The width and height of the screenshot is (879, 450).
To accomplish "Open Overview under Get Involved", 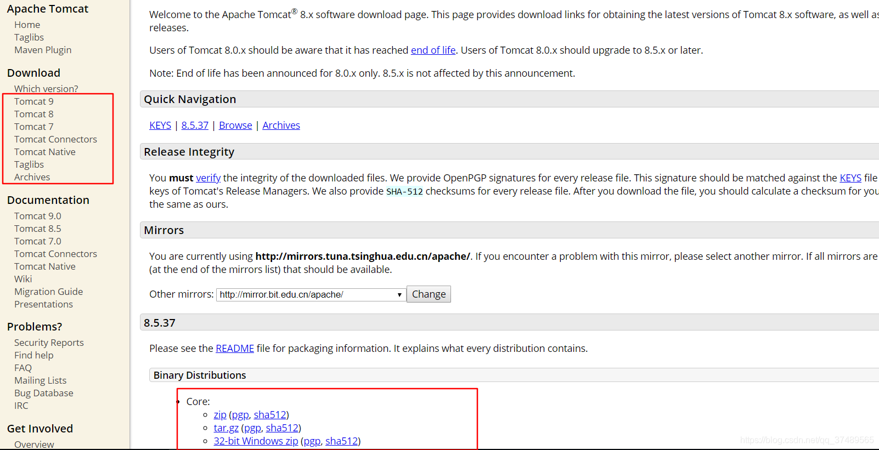I will [x=34, y=445].
